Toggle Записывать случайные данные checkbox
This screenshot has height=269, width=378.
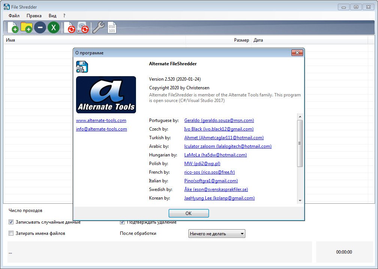[x=11, y=222]
